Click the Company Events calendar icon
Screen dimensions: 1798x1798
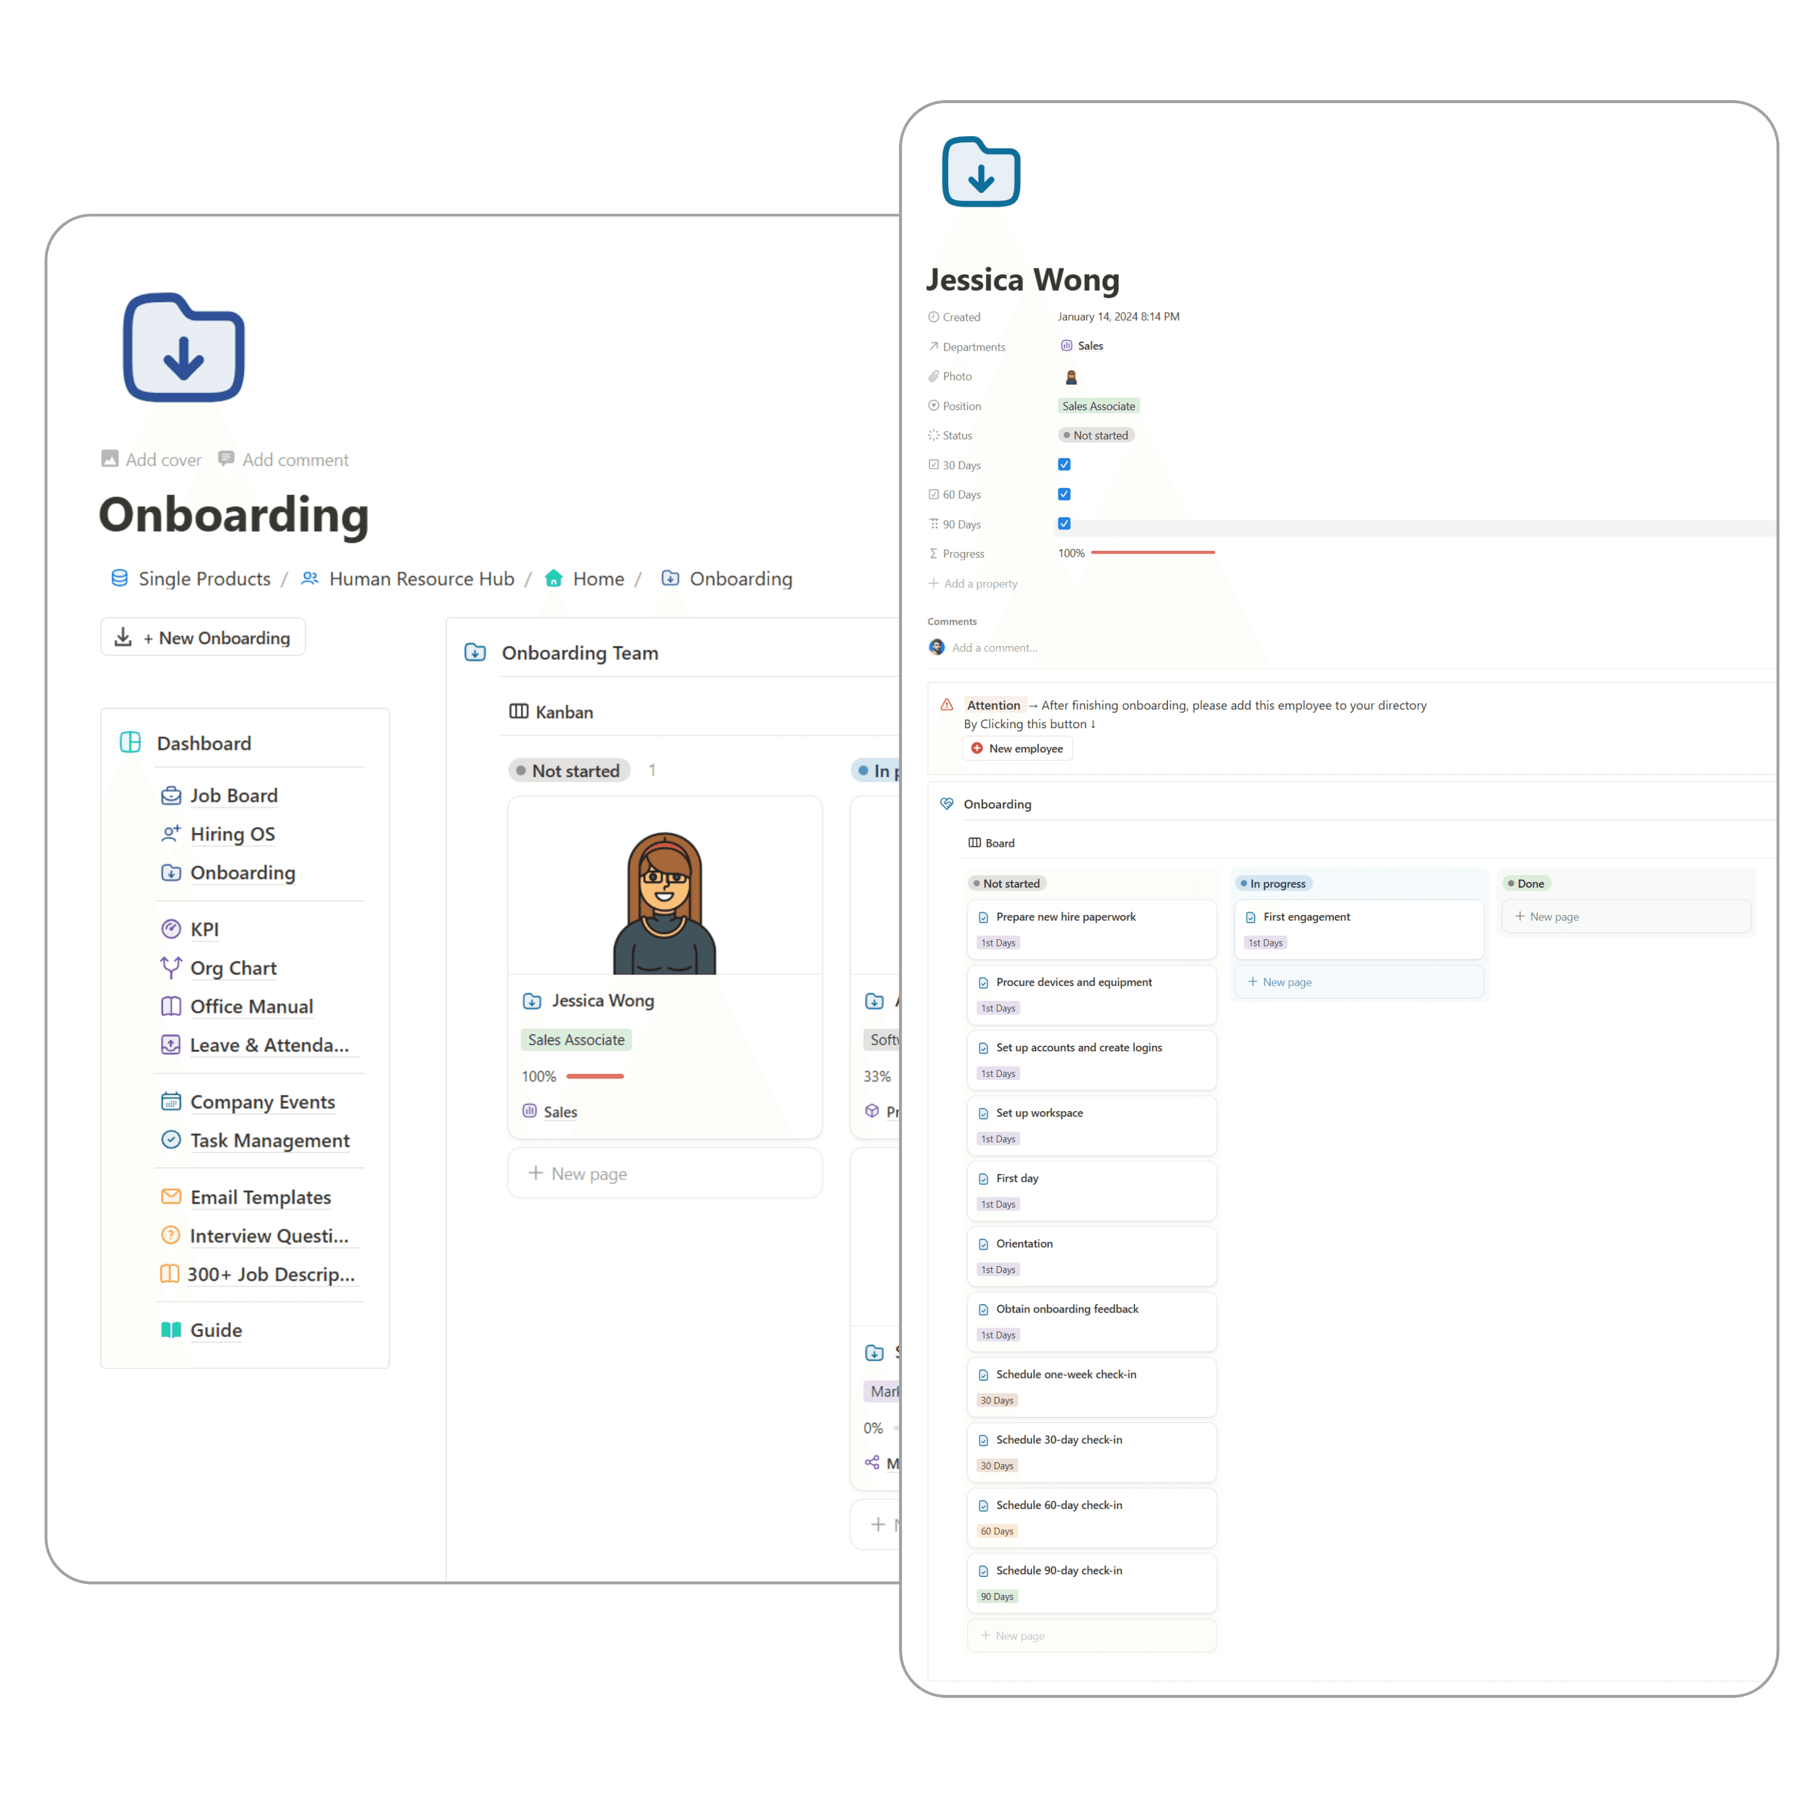point(171,1102)
